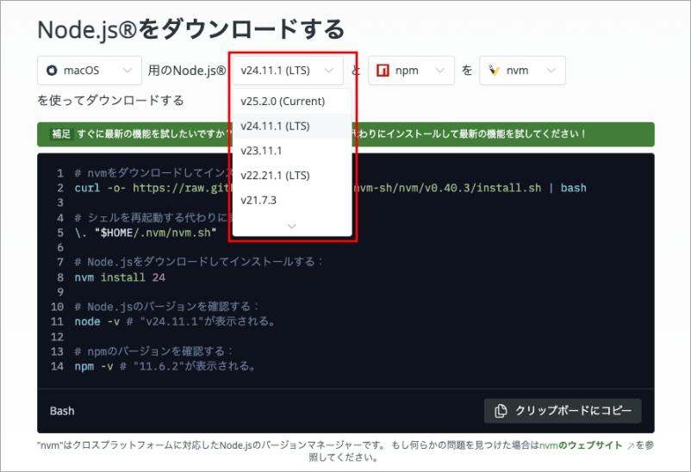Click the macOS logo icon in OS selector
The height and width of the screenshot is (472, 691).
pyautogui.click(x=51, y=71)
